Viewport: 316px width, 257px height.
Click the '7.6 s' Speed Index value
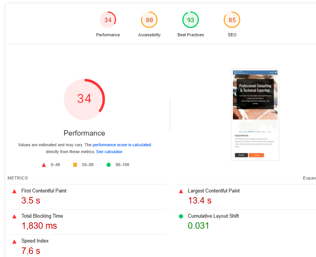[x=31, y=251]
